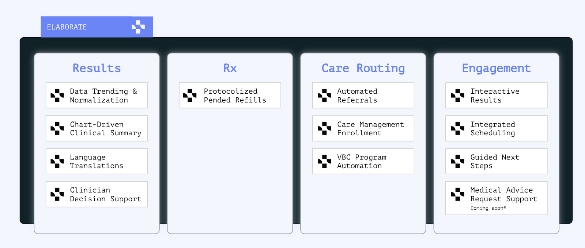Select the ELABORATE tab label
The height and width of the screenshot is (248, 585).
click(67, 27)
